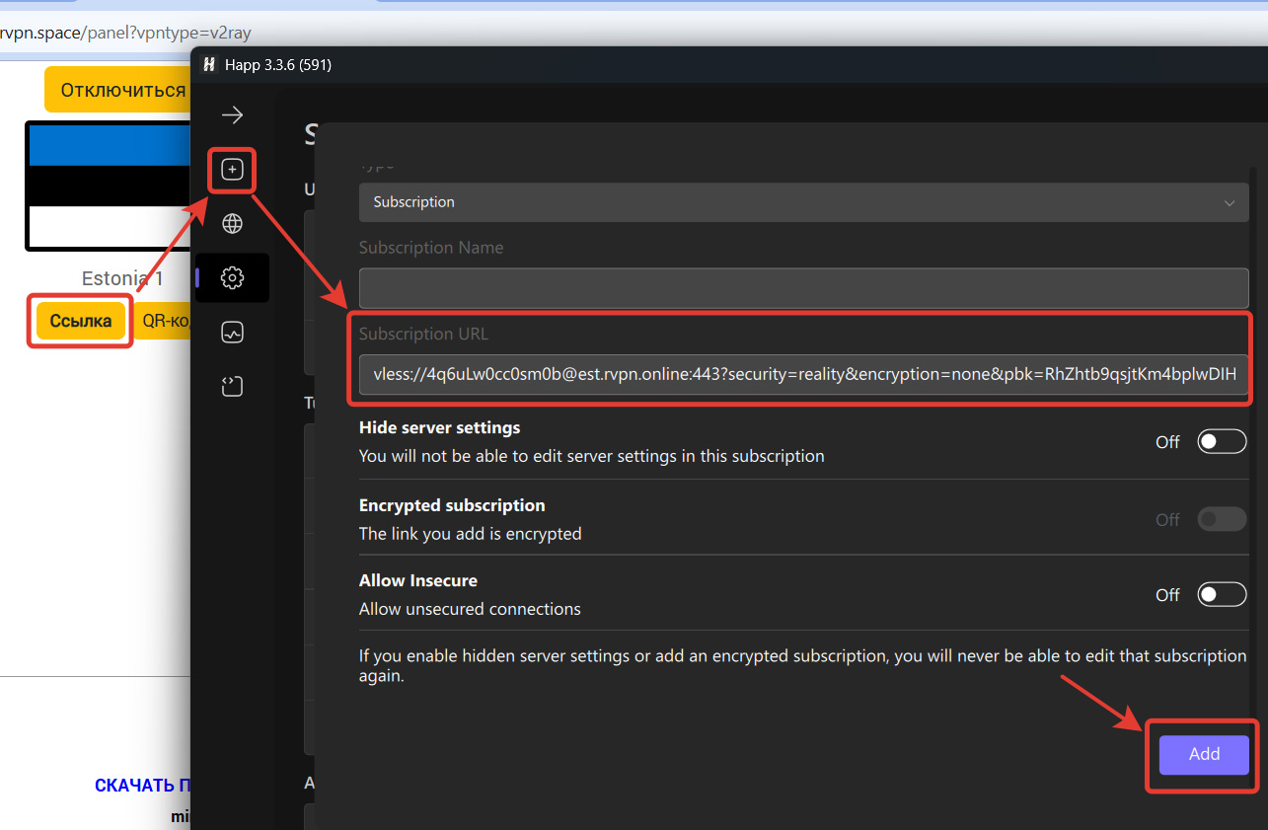
Task: Toggle Encrypted subscription switch
Action: [x=1222, y=519]
